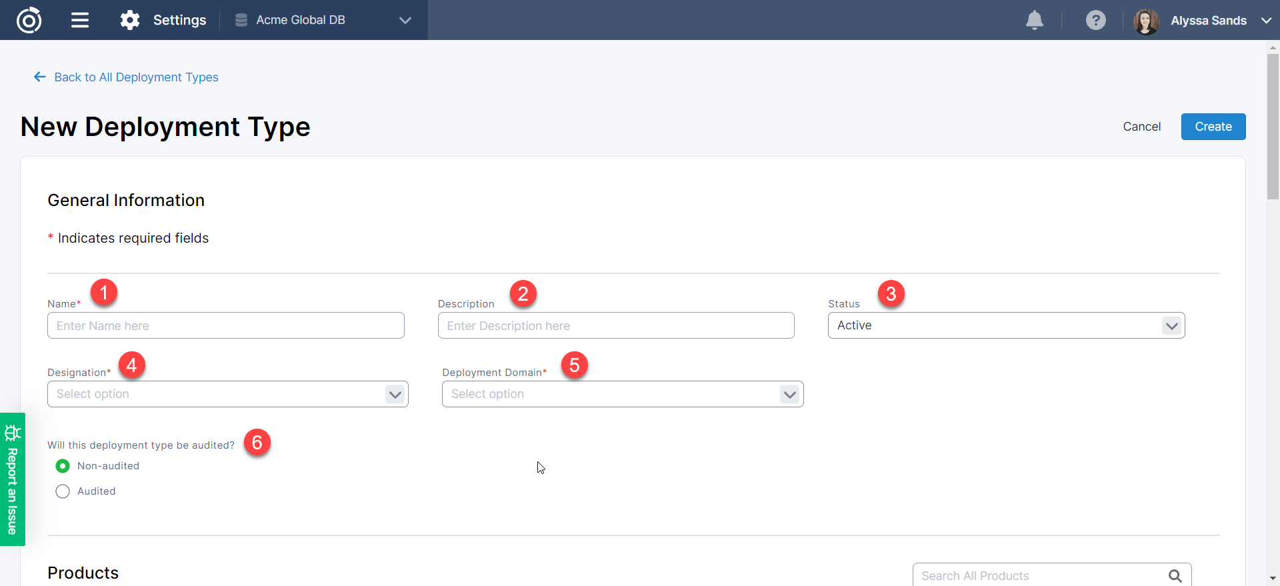Click the vertical page scrollbar
This screenshot has width=1280, height=586.
pos(1273,127)
